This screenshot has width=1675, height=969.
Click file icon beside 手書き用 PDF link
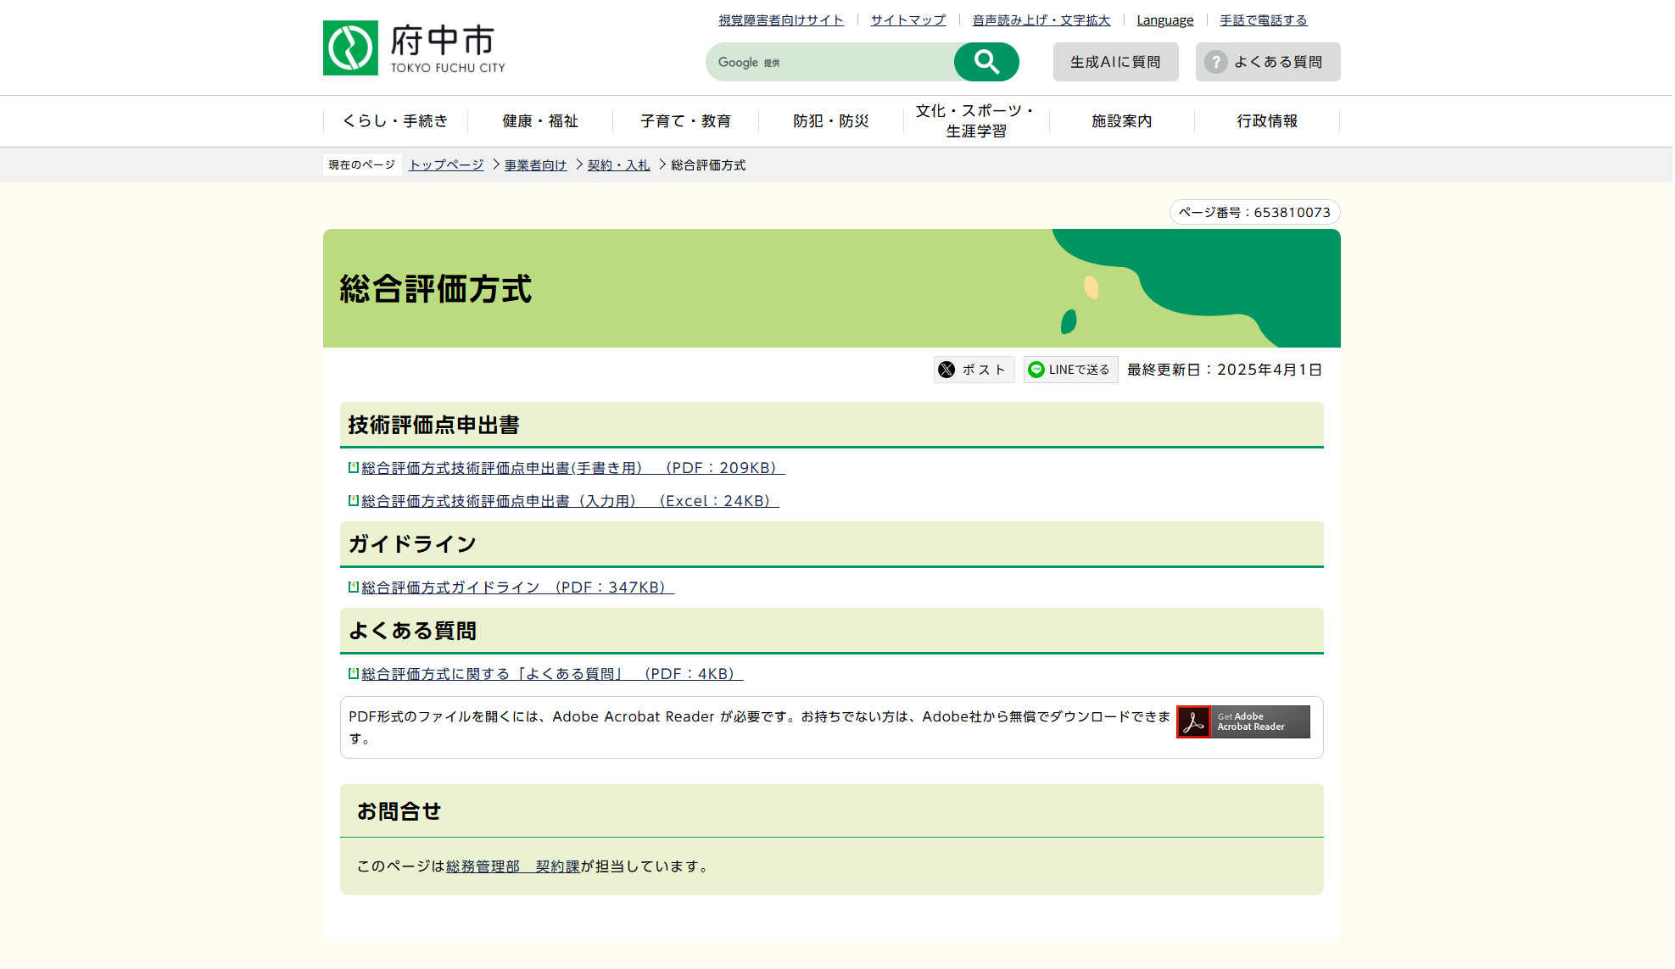tap(354, 467)
